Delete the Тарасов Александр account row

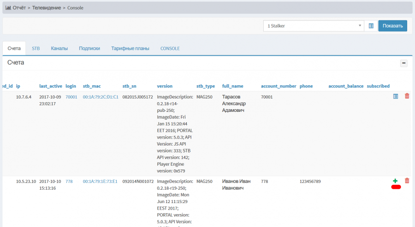[407, 96]
